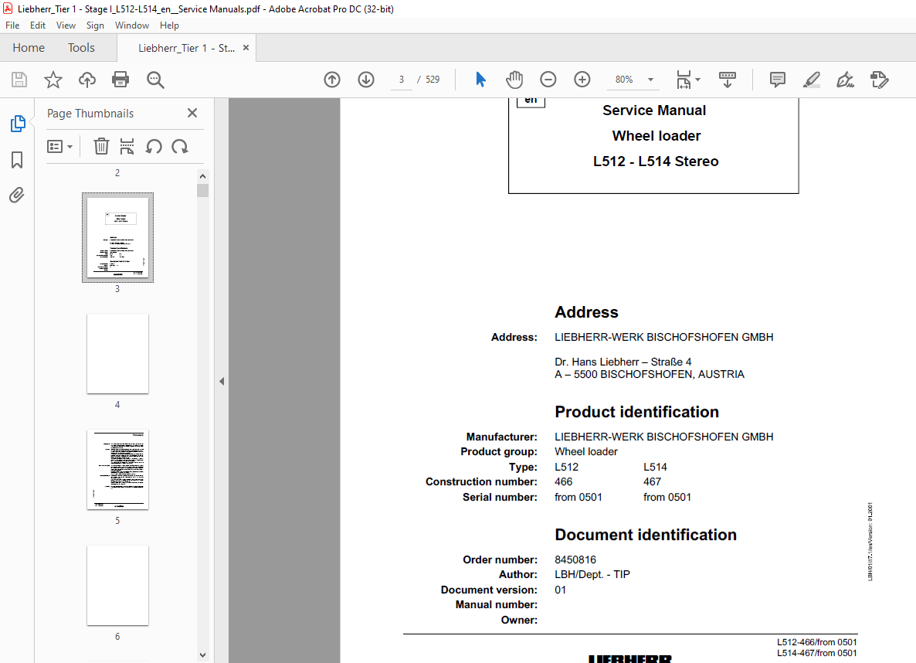Activate the Hand pan tool
Screen dimensions: 916x663
[514, 80]
